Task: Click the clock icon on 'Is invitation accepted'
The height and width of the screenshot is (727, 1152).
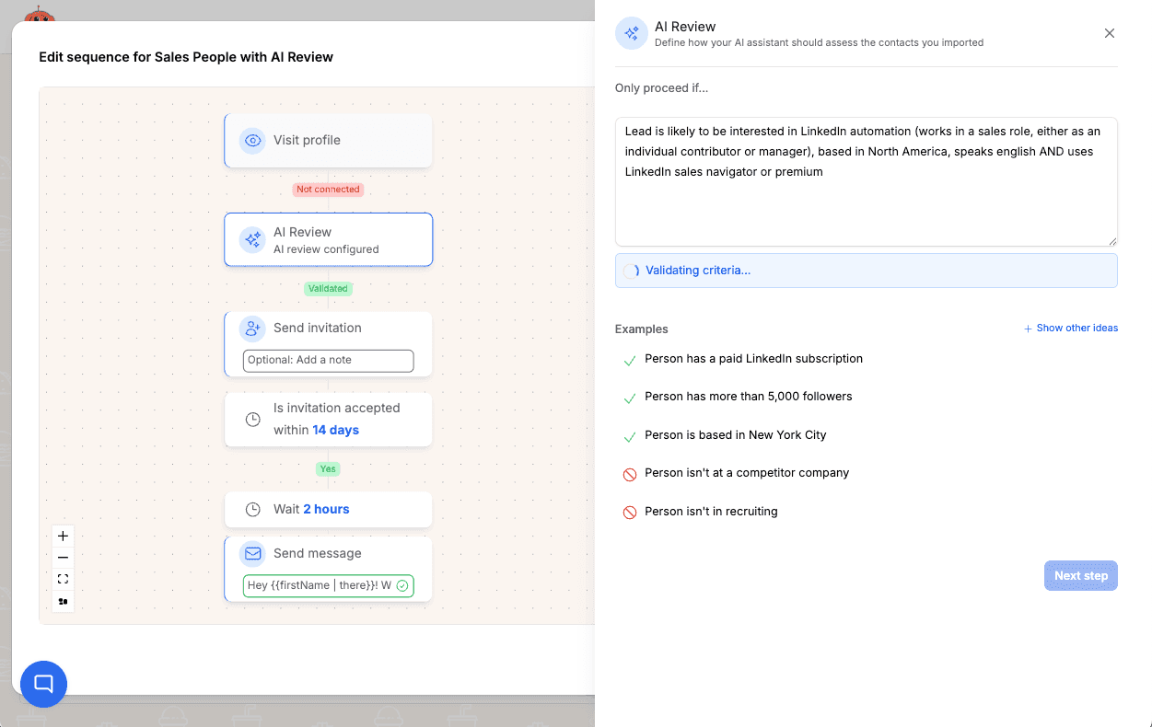Action: (252, 418)
